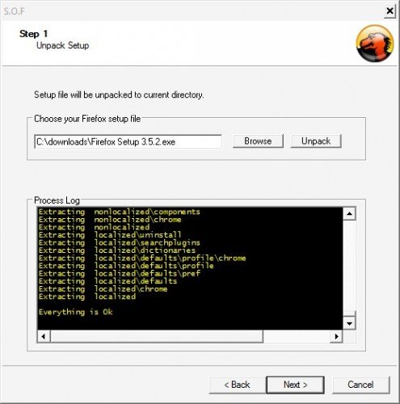Click the Browse button
Image resolution: width=400 pixels, height=404 pixels.
[x=258, y=141]
